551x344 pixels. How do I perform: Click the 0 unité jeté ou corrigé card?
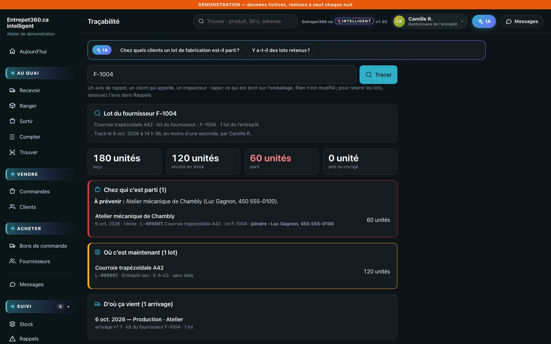pos(360,162)
